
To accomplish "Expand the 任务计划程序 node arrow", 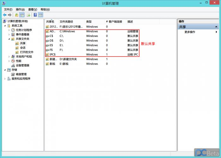I will (x=9, y=30).
